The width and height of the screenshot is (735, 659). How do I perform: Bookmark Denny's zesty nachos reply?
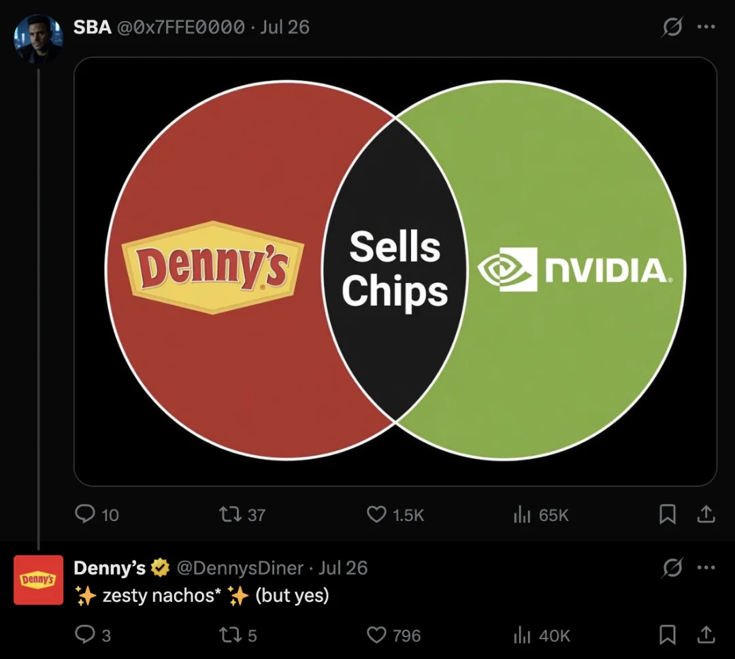click(x=668, y=635)
